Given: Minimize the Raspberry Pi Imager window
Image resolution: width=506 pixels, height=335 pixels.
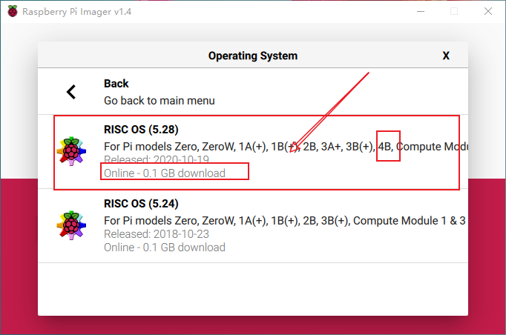Looking at the screenshot, I should point(421,11).
